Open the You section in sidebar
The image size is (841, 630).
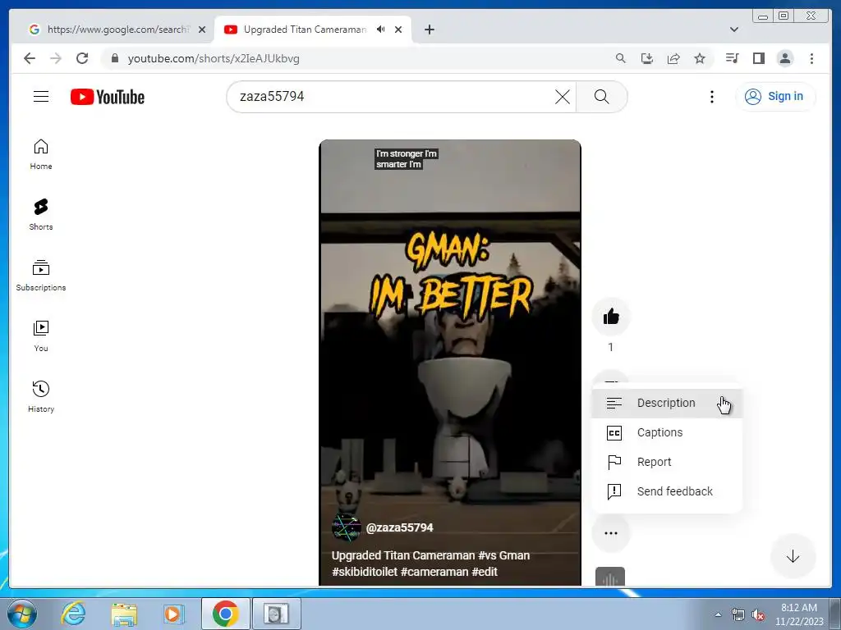[x=41, y=336]
